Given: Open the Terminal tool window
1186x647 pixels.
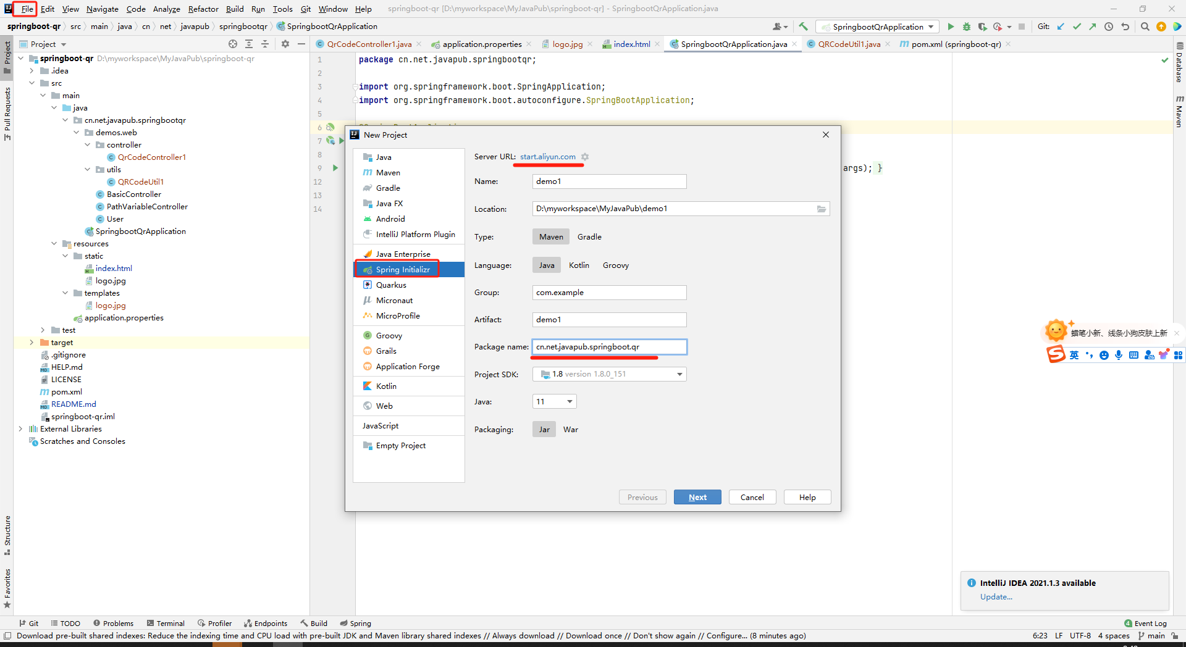Looking at the screenshot, I should point(166,624).
